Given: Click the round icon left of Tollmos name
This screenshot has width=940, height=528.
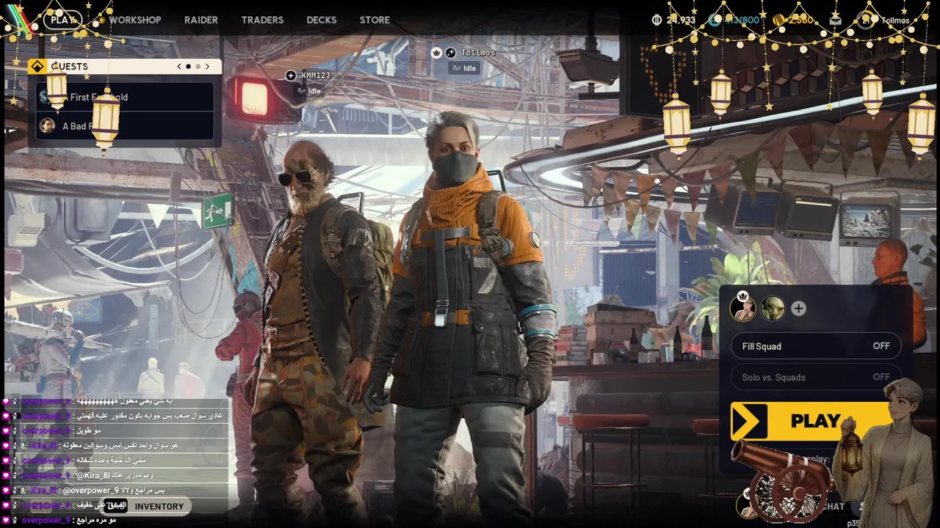Looking at the screenshot, I should [450, 53].
